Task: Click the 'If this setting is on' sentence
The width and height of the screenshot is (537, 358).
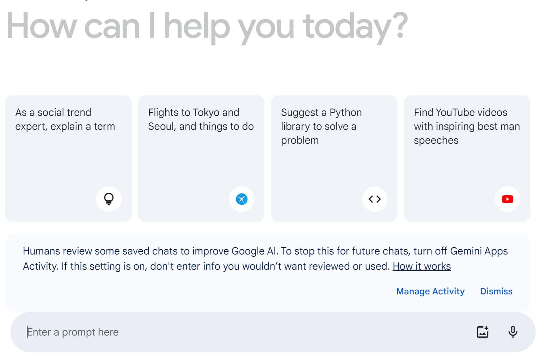Action: 225,266
